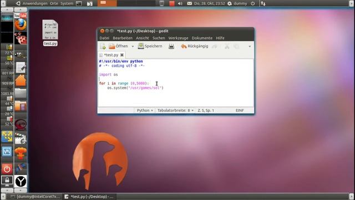Switch to dummy@IntelCorei7x terminal taskbar entry
Screen dimensions: 355x200
[35, 197]
